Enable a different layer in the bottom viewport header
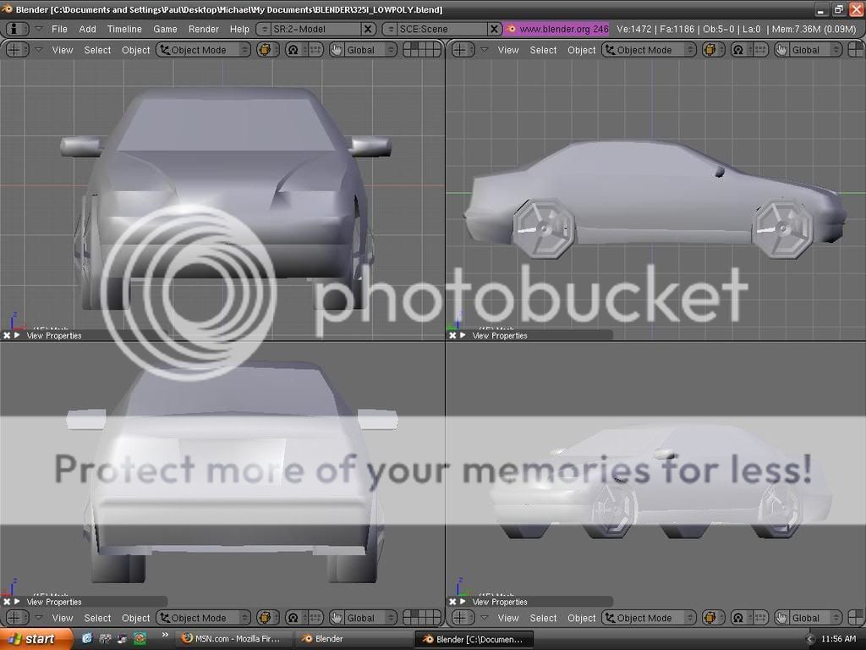 420,614
